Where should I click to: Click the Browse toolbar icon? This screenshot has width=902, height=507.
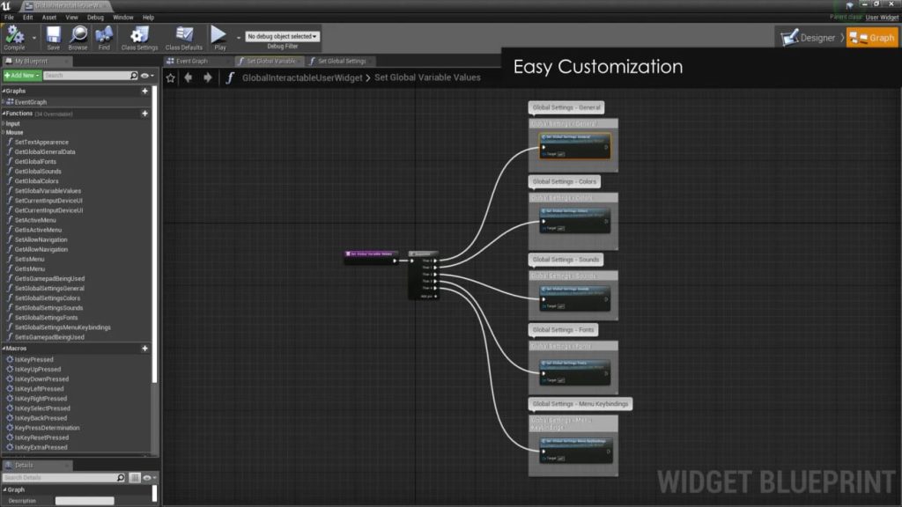coord(78,37)
